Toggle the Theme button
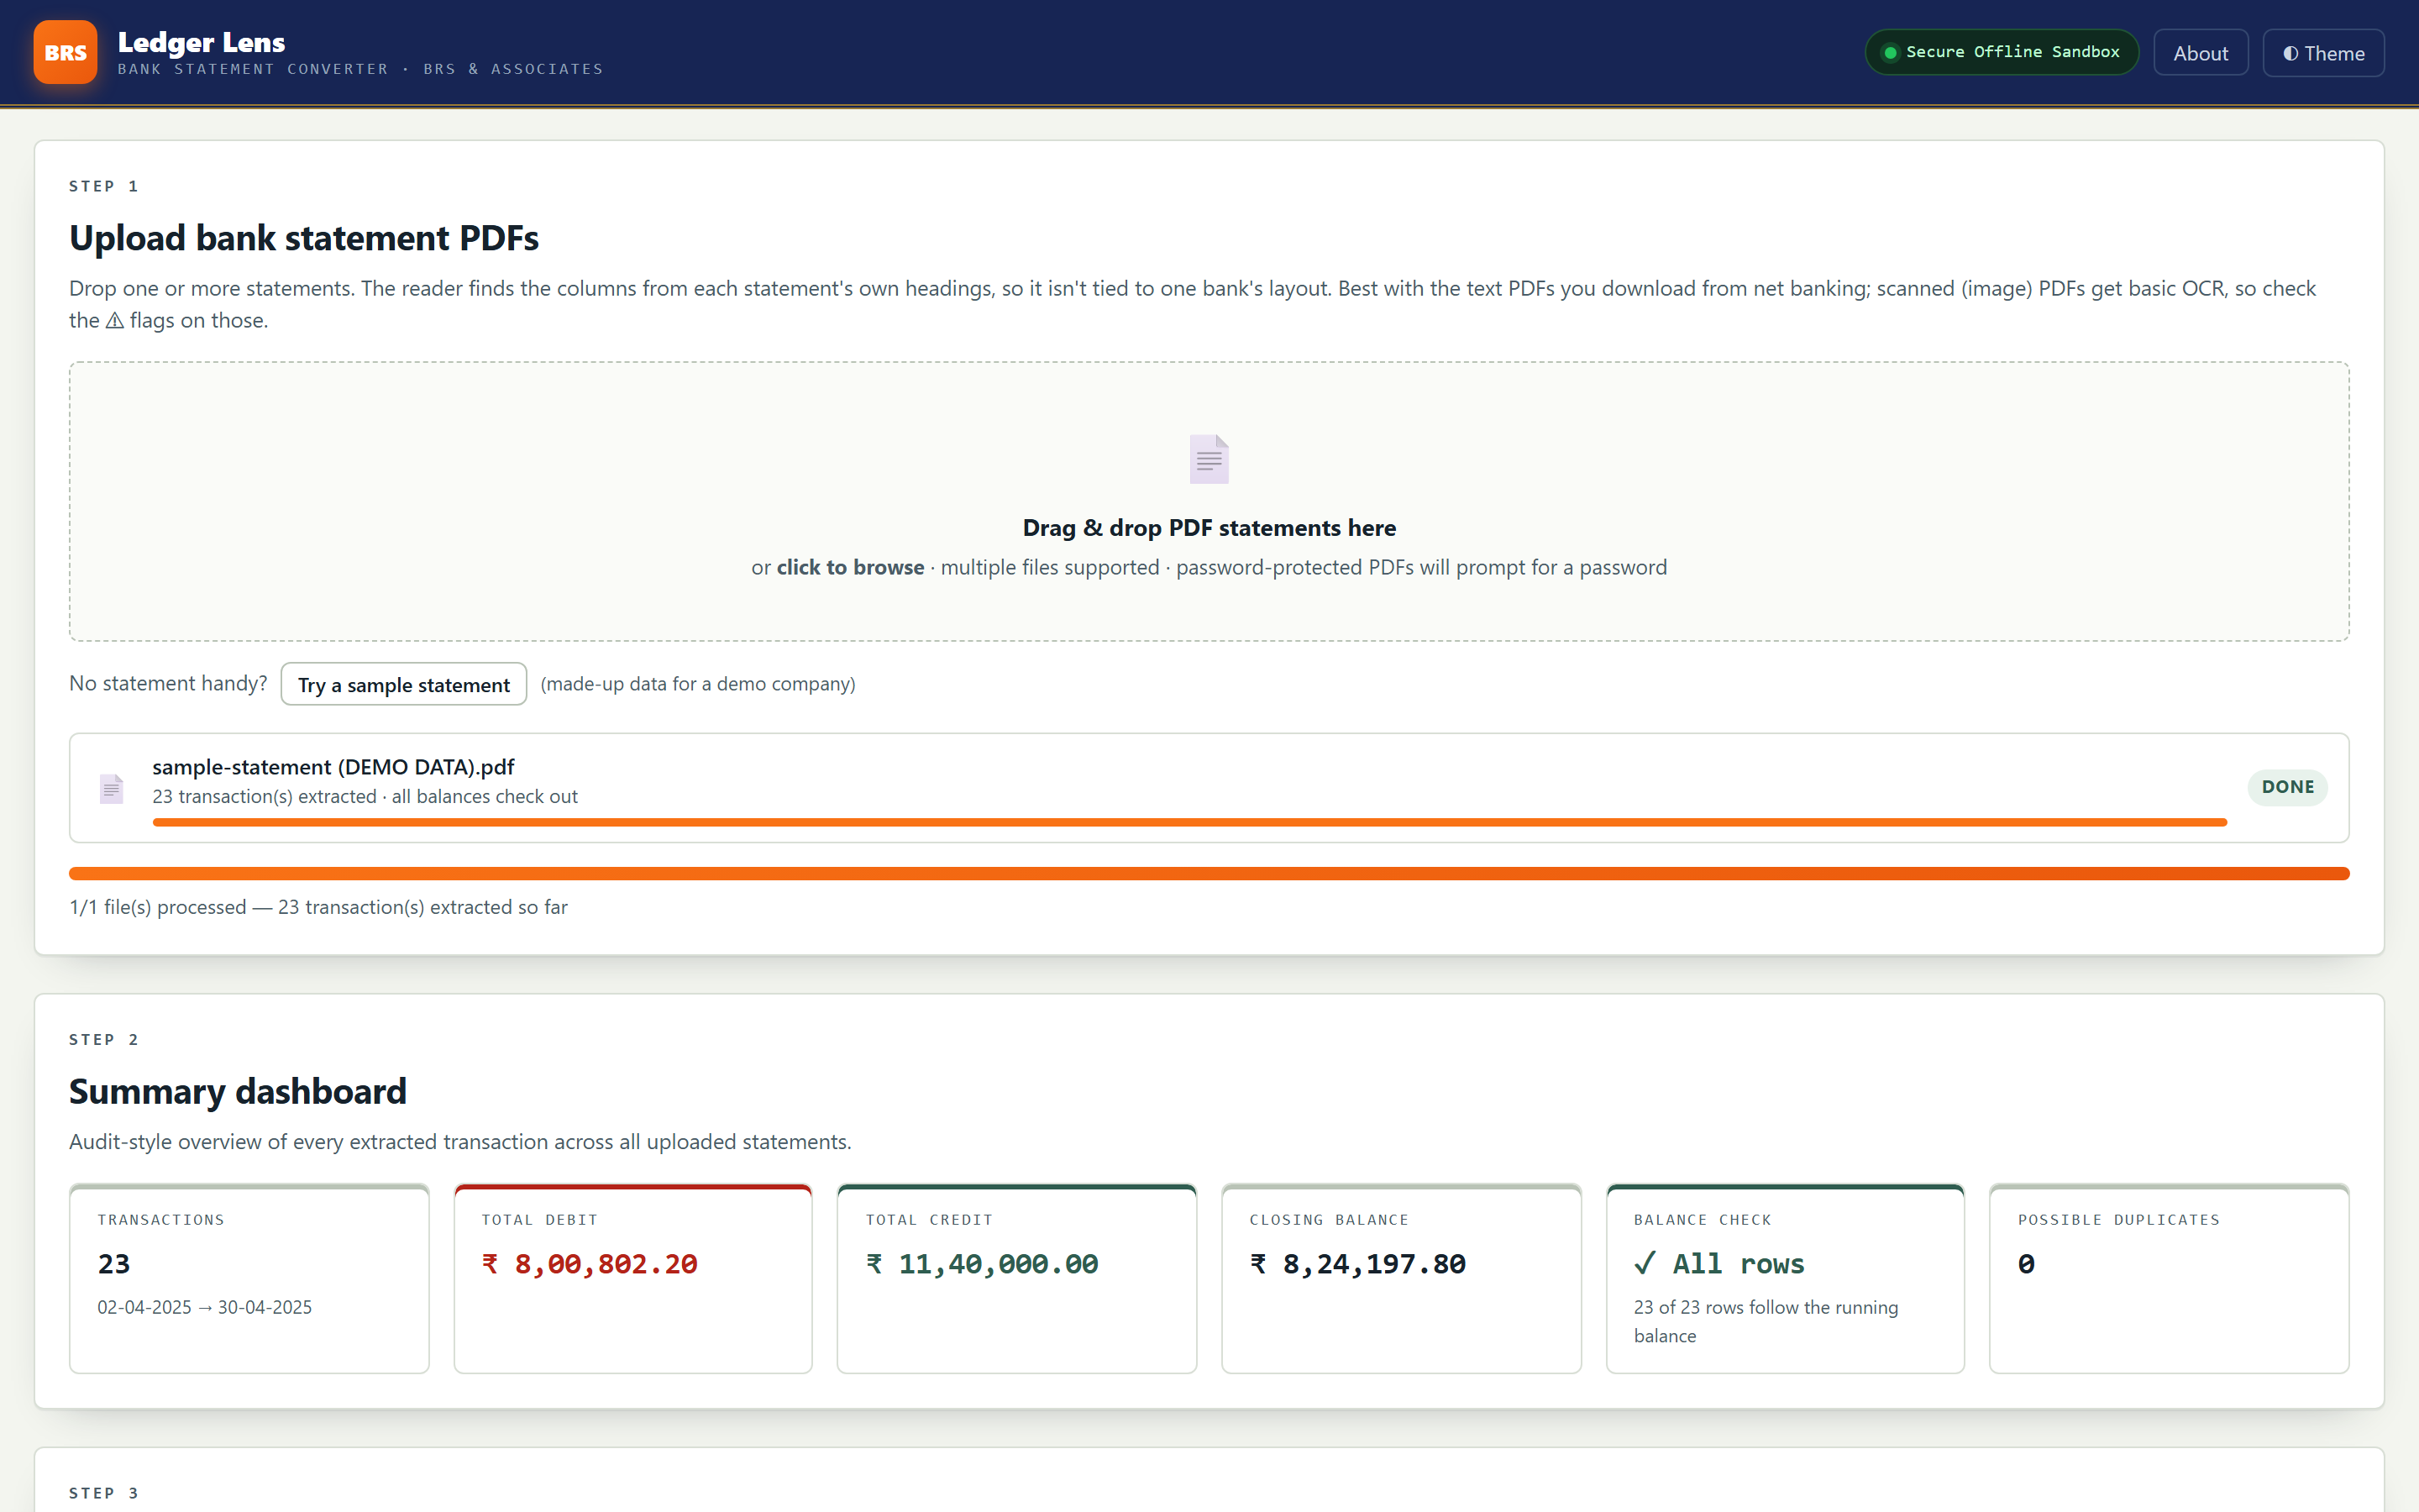Screen dimensions: 2419x1512 pyautogui.click(x=2323, y=53)
